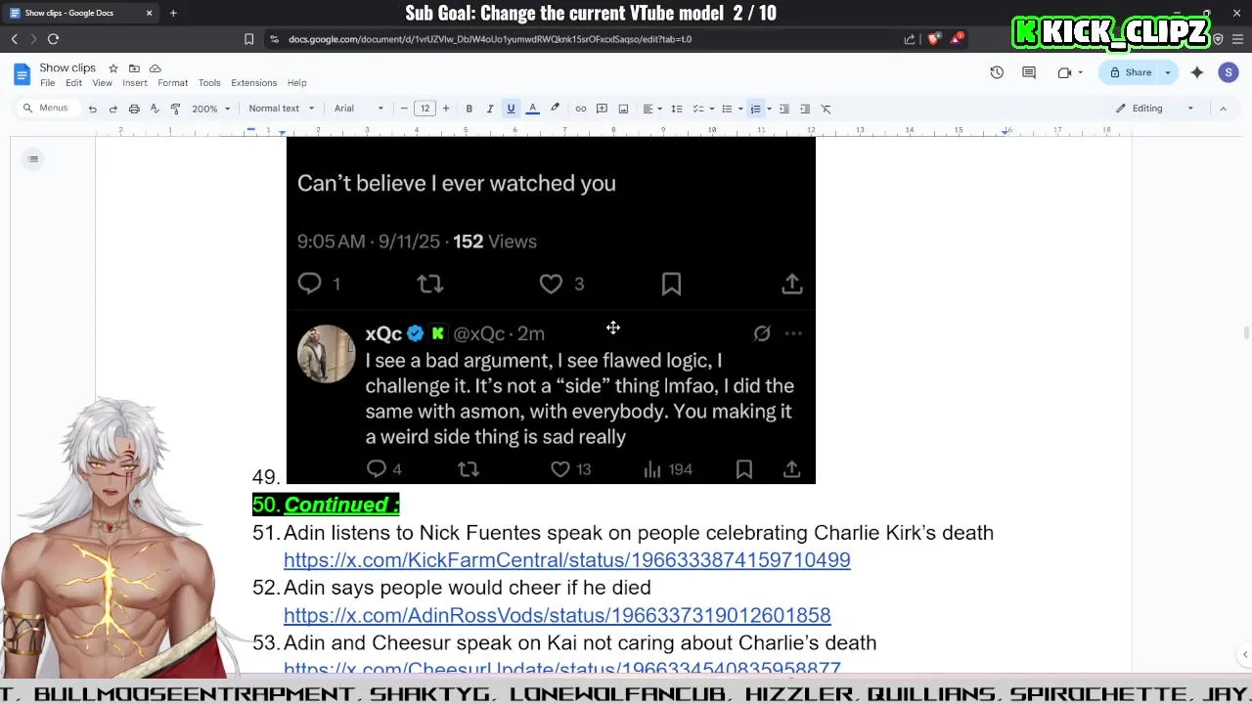Open the Tools menu

tap(209, 83)
